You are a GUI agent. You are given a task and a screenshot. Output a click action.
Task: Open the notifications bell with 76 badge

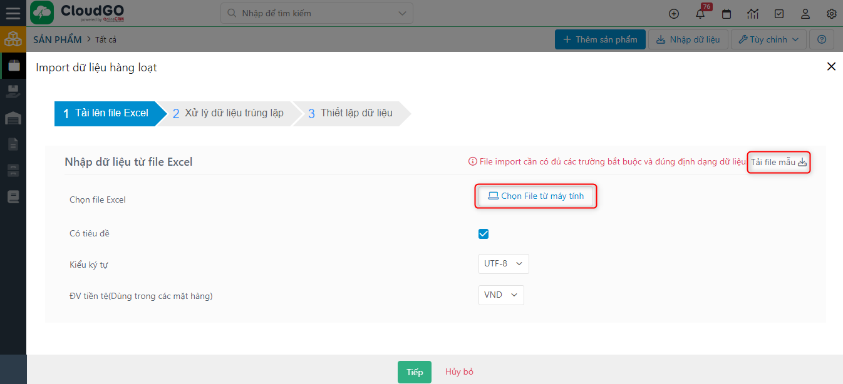coord(700,14)
